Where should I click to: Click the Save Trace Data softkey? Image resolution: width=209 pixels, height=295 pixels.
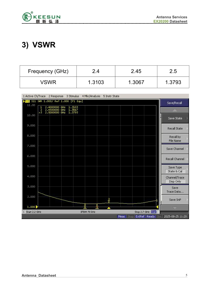[175, 190]
